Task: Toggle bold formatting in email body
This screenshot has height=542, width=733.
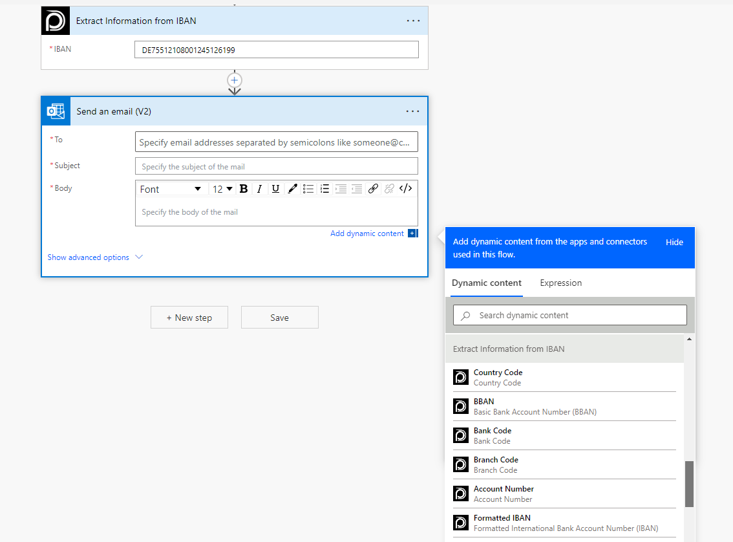Action: (x=244, y=189)
